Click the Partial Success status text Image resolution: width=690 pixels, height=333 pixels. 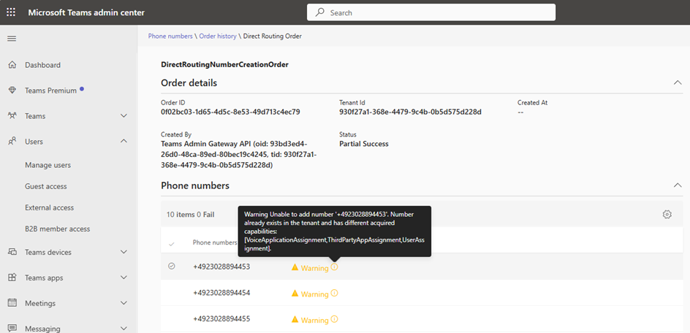point(364,144)
